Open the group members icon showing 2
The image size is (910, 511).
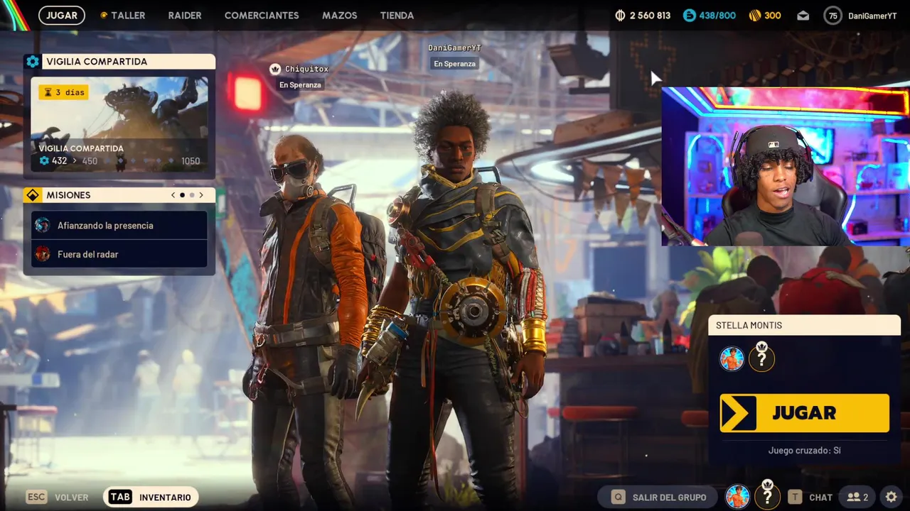click(x=857, y=497)
